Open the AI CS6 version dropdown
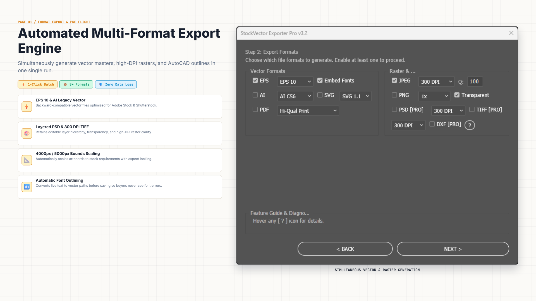 (295, 96)
